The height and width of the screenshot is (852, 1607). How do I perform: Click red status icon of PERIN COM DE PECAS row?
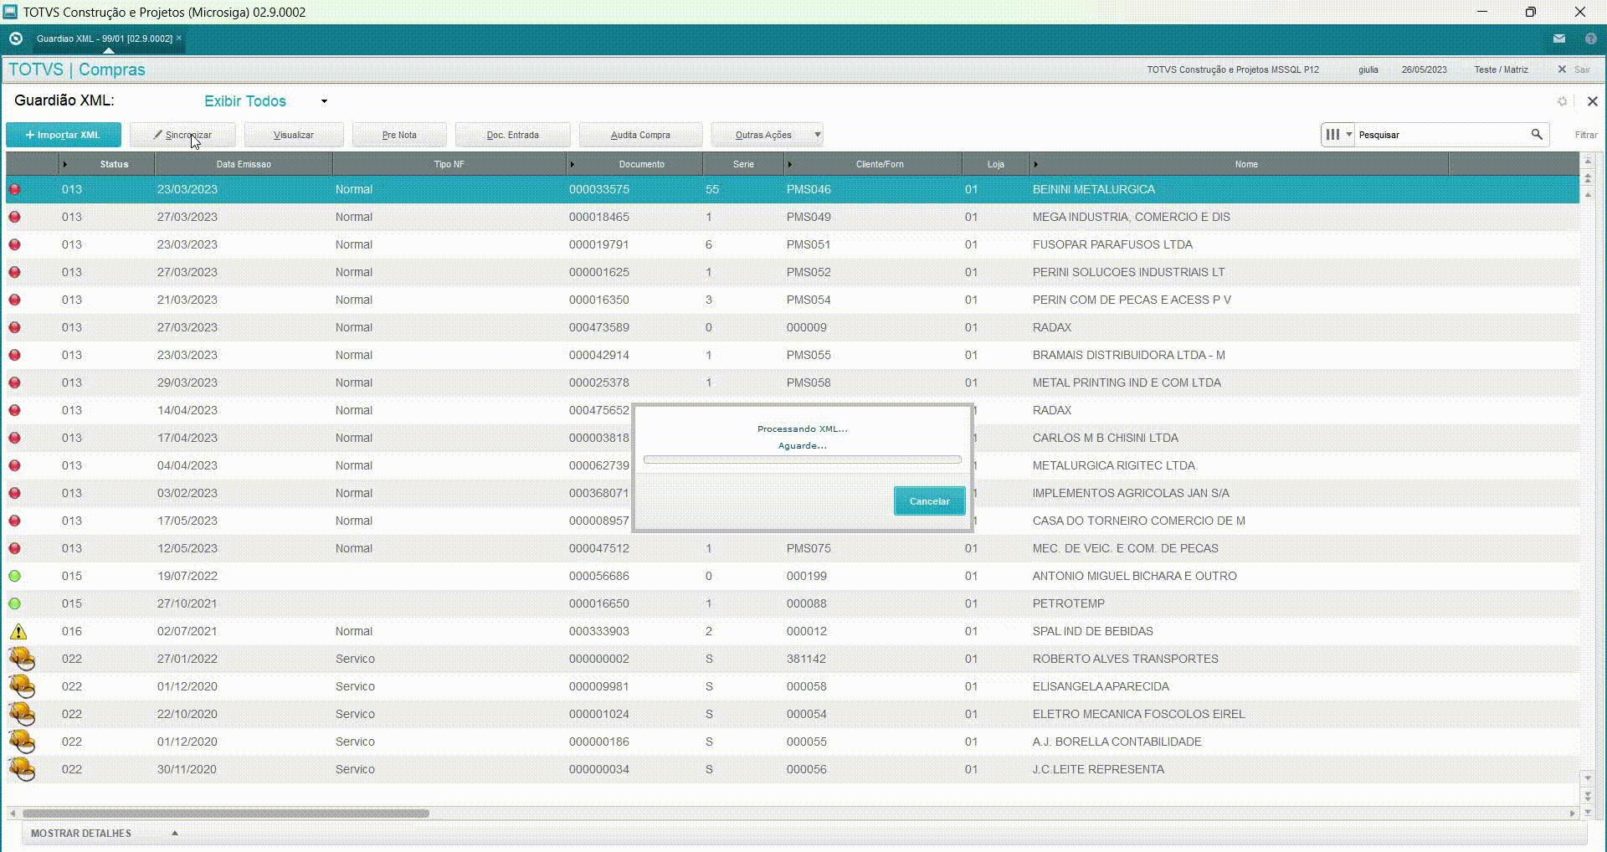(x=14, y=300)
